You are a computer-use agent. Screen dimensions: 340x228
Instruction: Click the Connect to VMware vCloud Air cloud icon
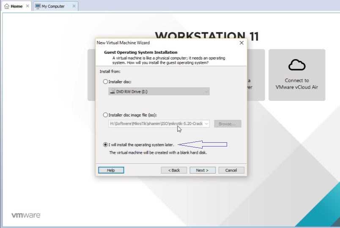pyautogui.click(x=297, y=65)
